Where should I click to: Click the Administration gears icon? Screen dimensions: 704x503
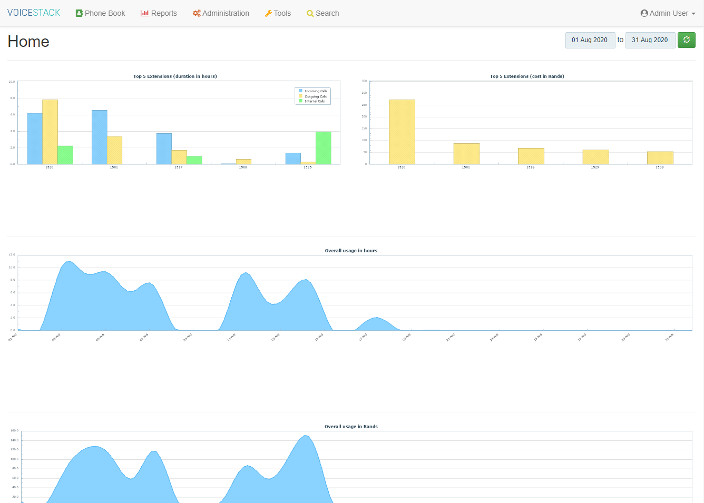(197, 13)
